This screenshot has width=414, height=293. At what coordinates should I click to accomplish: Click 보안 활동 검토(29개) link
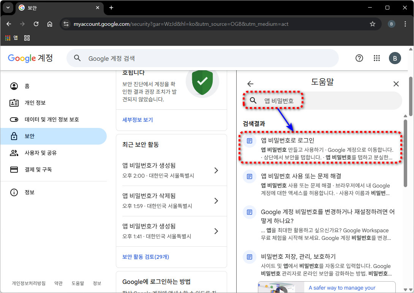[145, 257]
